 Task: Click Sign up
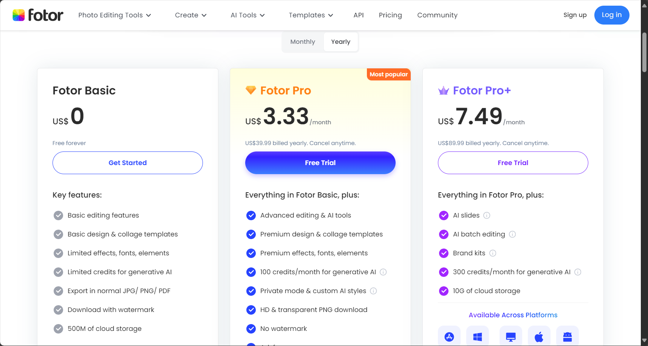point(575,15)
